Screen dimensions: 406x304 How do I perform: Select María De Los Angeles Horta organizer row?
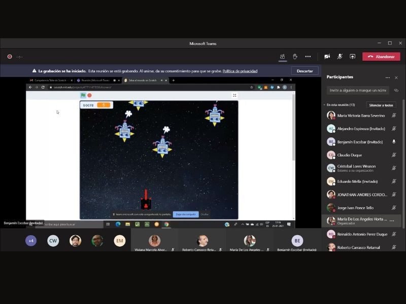pyautogui.click(x=361, y=221)
